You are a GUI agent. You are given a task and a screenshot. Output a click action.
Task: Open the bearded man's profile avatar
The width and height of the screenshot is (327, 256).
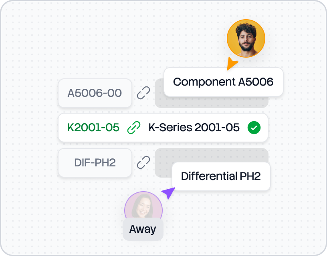click(246, 38)
